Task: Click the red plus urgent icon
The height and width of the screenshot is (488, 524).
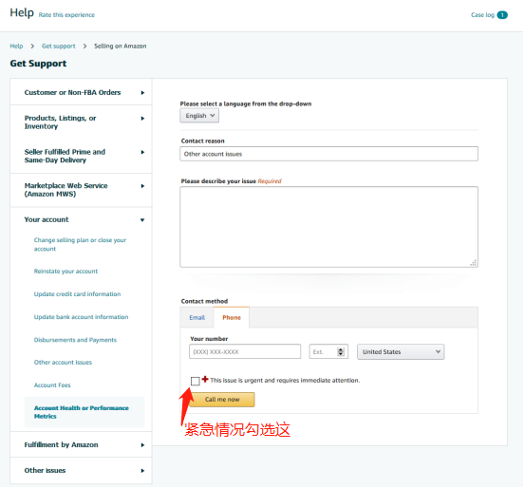Action: [205, 379]
